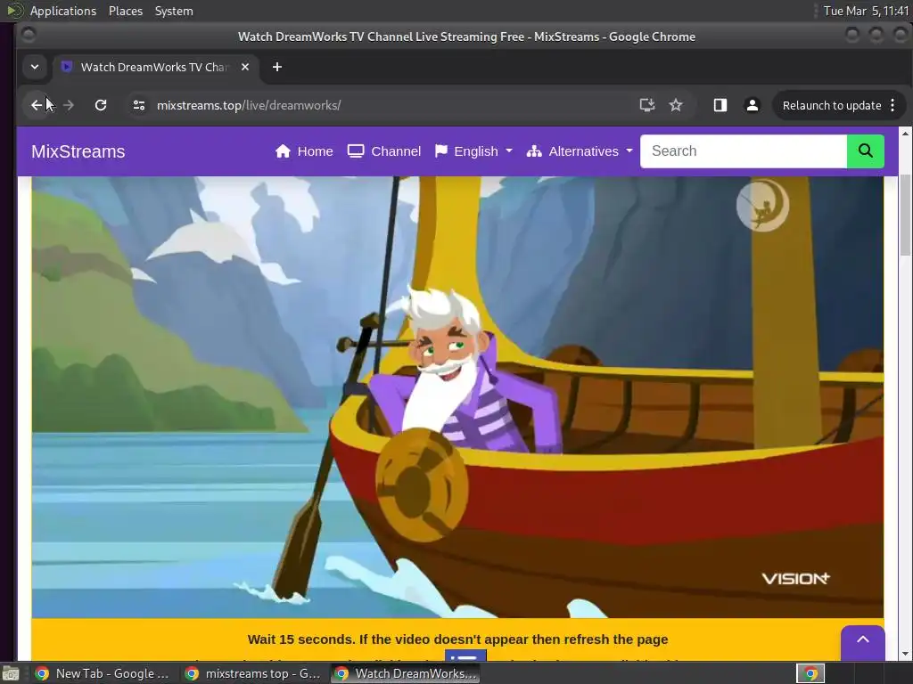Viewport: 913px width, 684px height.
Task: Select the Watch DreamWorks TV Chan tab
Action: (x=155, y=67)
